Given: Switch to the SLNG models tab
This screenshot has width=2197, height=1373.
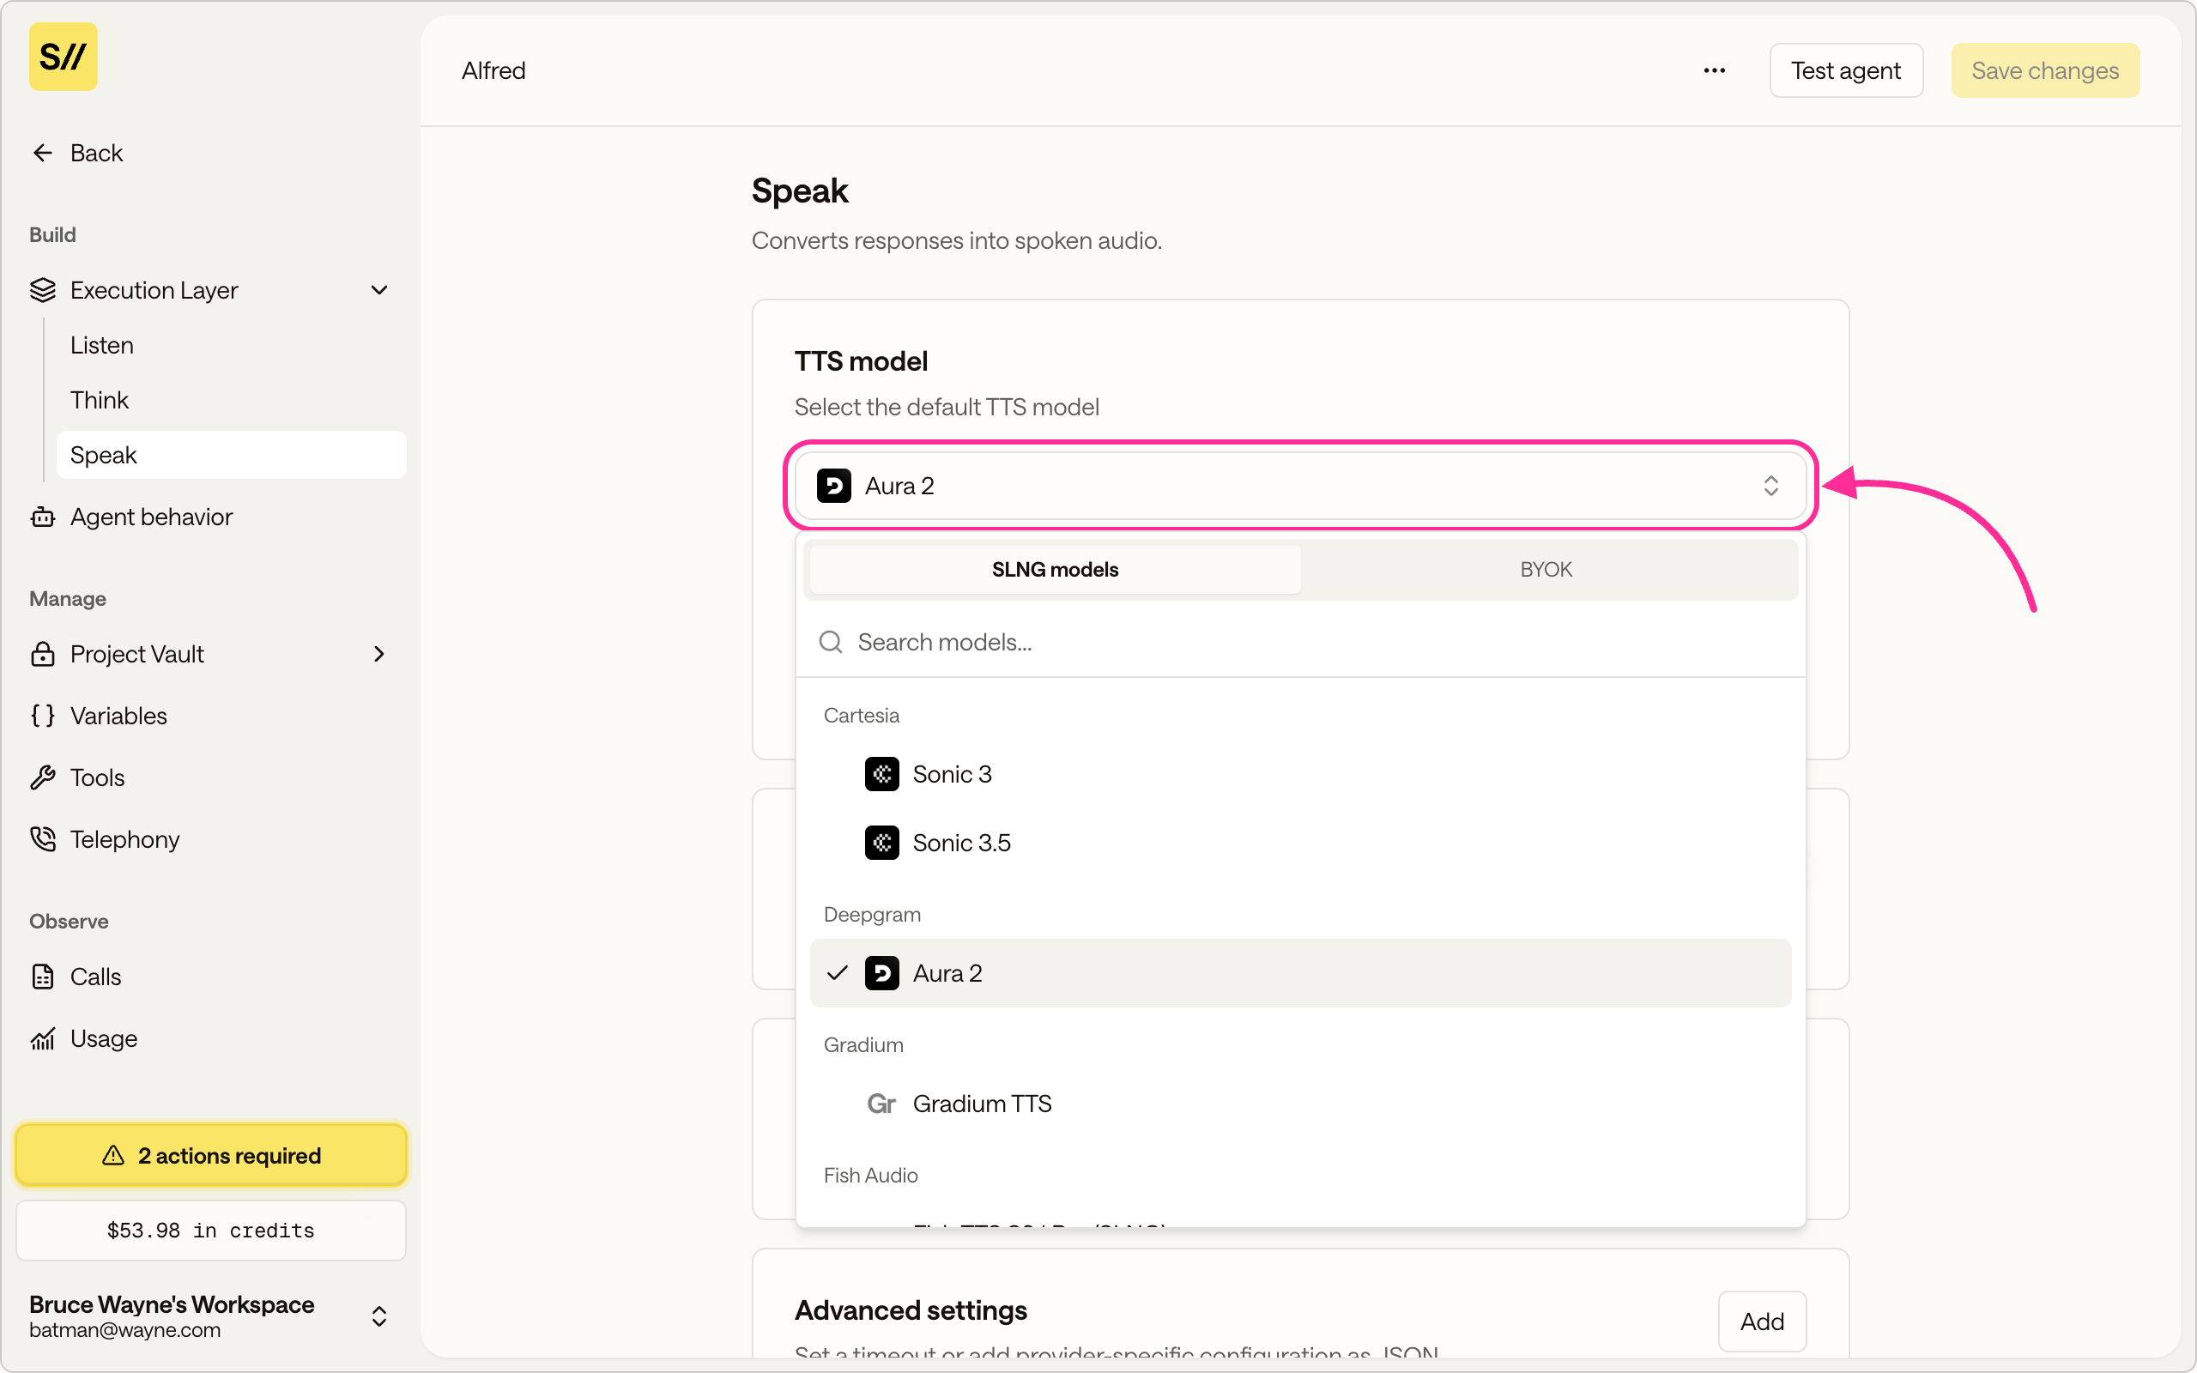Looking at the screenshot, I should (1055, 569).
